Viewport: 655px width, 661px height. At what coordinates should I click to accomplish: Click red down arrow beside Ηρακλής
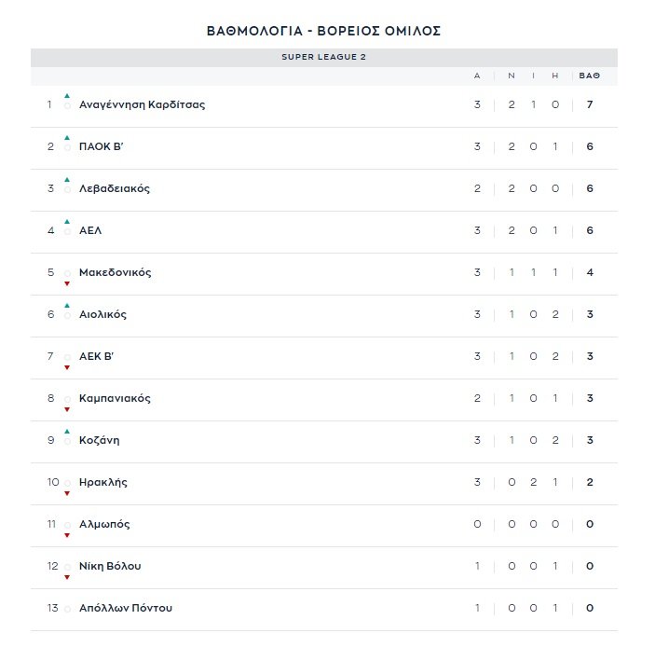pyautogui.click(x=67, y=493)
